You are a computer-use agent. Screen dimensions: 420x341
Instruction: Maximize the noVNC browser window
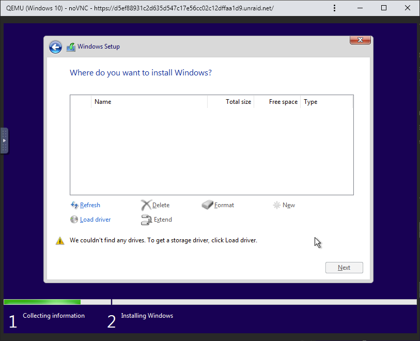tap(383, 8)
